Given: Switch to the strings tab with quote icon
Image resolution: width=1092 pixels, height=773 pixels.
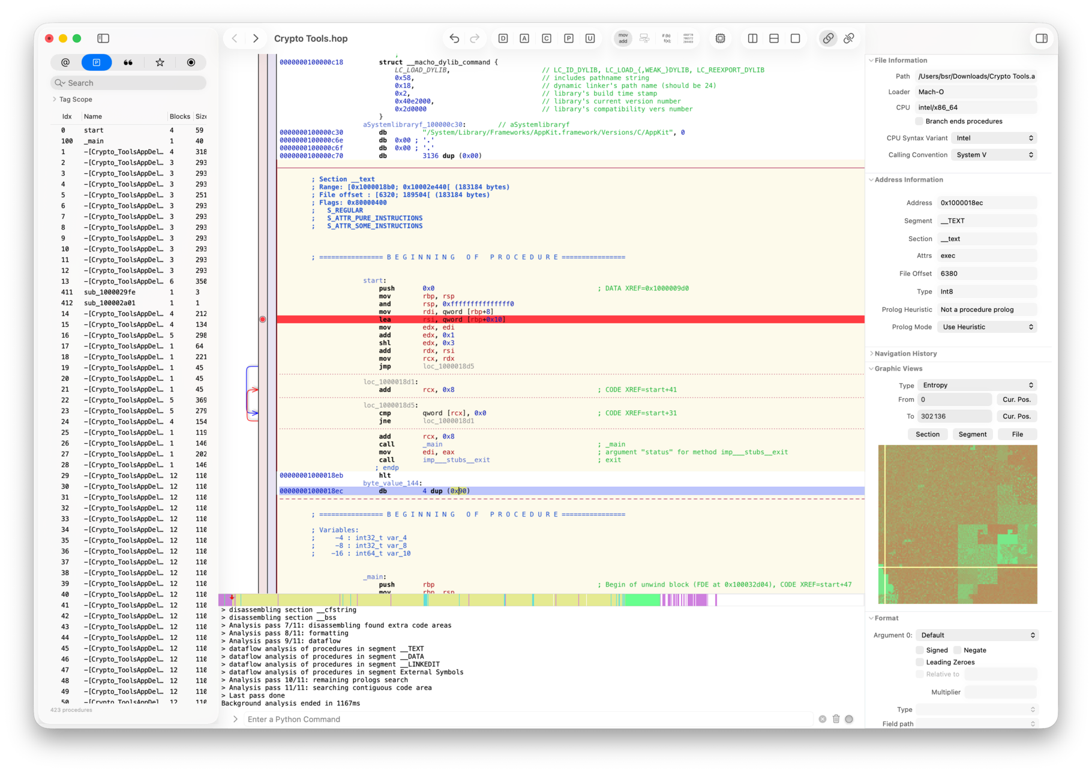Looking at the screenshot, I should pos(128,62).
